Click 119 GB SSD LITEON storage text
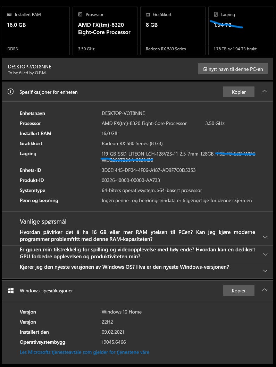This screenshot has width=276, height=367. (158, 154)
